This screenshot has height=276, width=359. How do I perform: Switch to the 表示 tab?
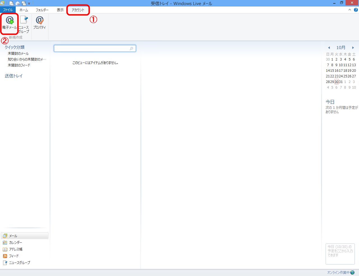60,10
